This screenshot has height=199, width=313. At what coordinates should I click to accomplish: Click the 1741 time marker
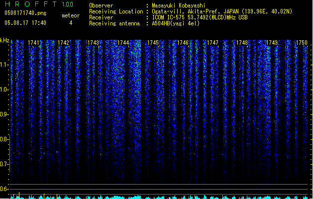pos(33,43)
